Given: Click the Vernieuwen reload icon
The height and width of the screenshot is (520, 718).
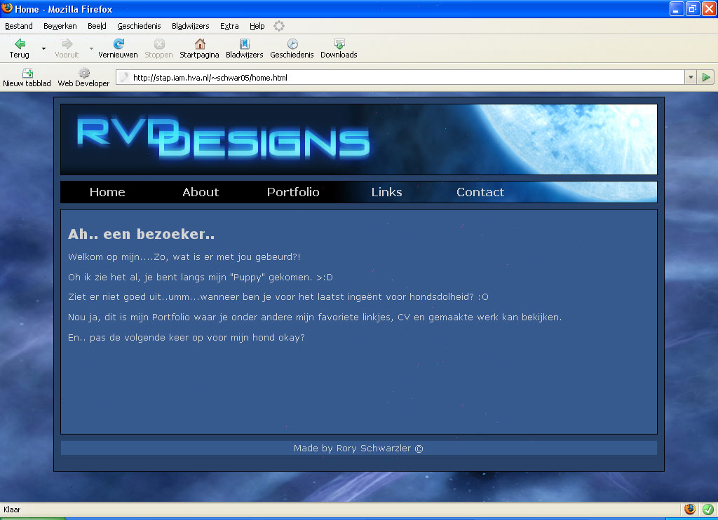Looking at the screenshot, I should click(118, 44).
